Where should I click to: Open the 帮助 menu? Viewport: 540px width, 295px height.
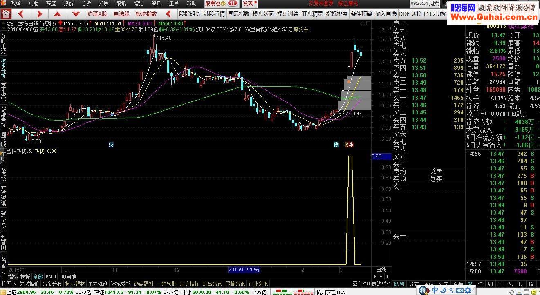point(191,3)
